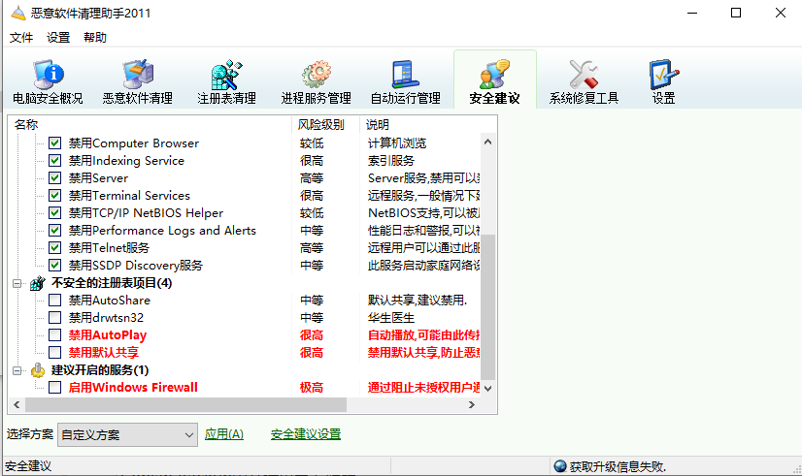
Task: Check the 禁用drwtsn32 checkbox
Action: [x=54, y=317]
